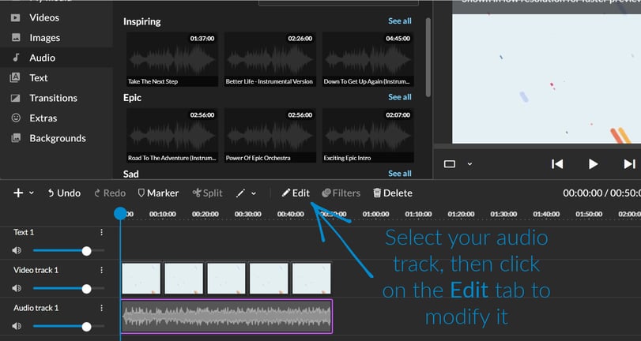Viewport: 641px width, 341px height.
Task: Add a Marker to the timeline
Action: click(x=158, y=193)
